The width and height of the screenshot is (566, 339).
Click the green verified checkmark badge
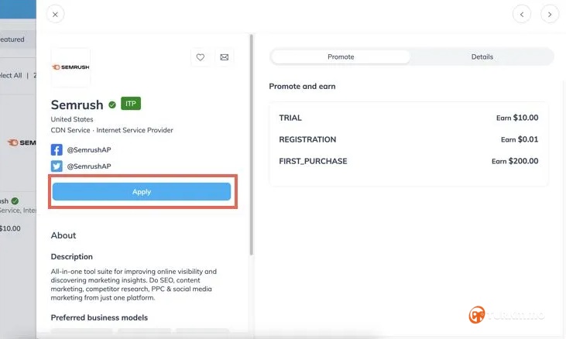112,105
